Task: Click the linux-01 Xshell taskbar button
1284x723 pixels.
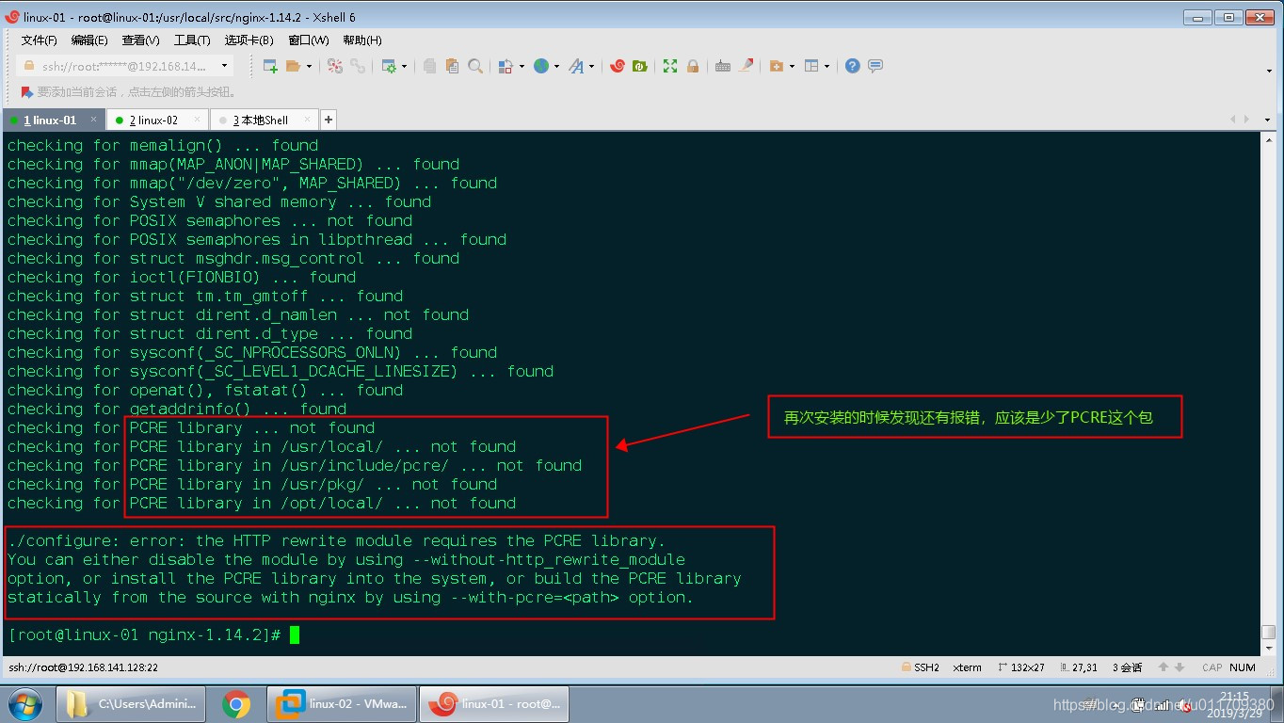Action: (x=495, y=704)
